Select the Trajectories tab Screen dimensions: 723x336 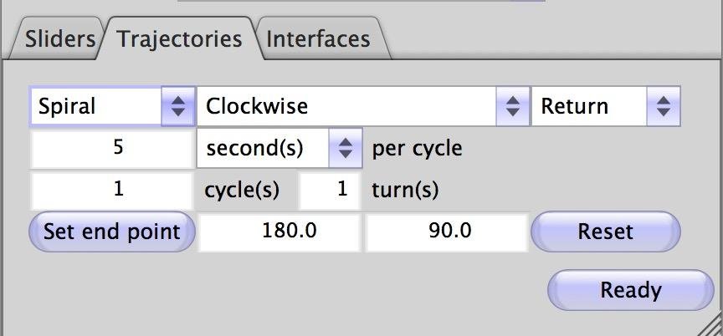click(x=179, y=39)
